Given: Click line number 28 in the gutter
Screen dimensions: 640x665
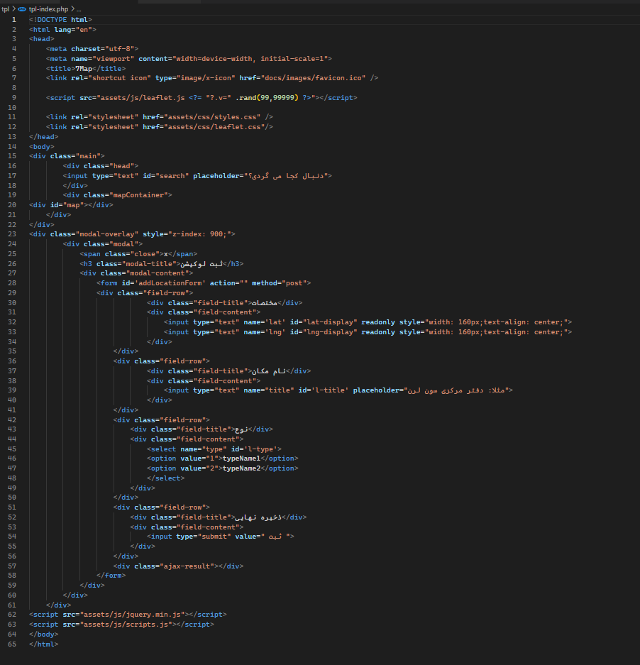Looking at the screenshot, I should [12, 283].
